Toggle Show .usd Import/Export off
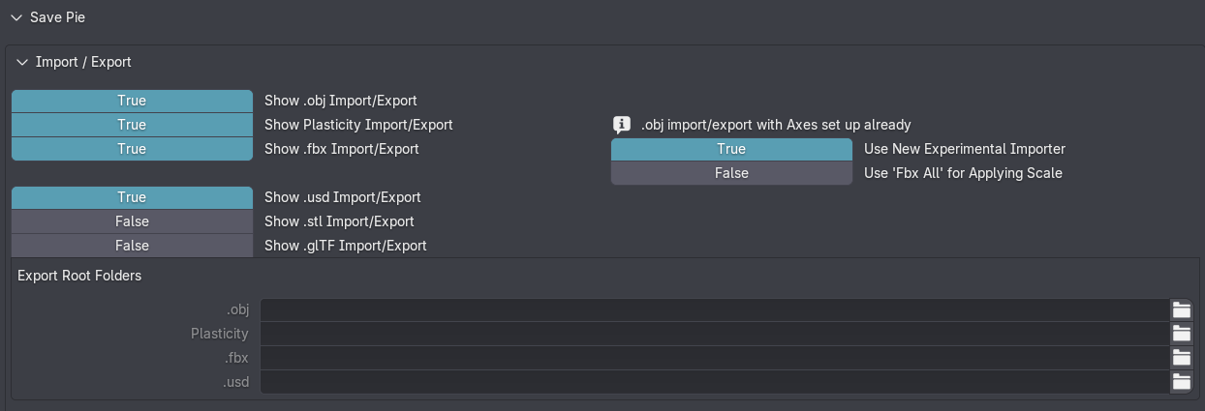 tap(132, 197)
